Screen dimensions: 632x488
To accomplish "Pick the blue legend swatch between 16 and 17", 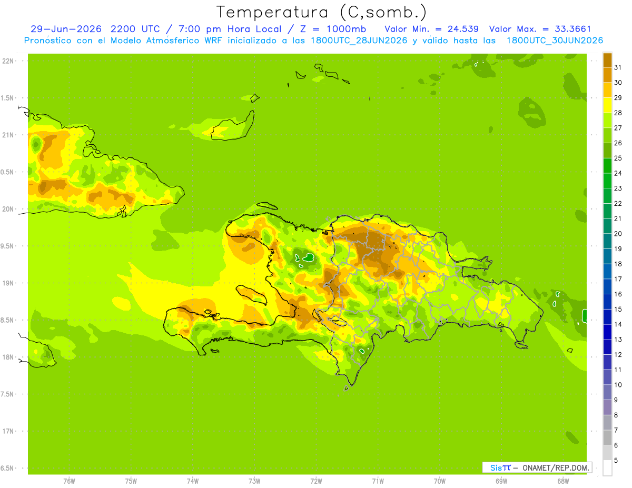I will (x=607, y=286).
